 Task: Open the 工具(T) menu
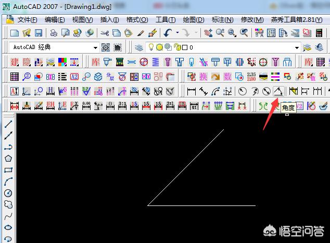166,20
